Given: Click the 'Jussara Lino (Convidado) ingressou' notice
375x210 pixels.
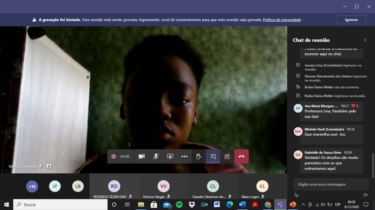Looking at the screenshot, I should click(333, 67).
